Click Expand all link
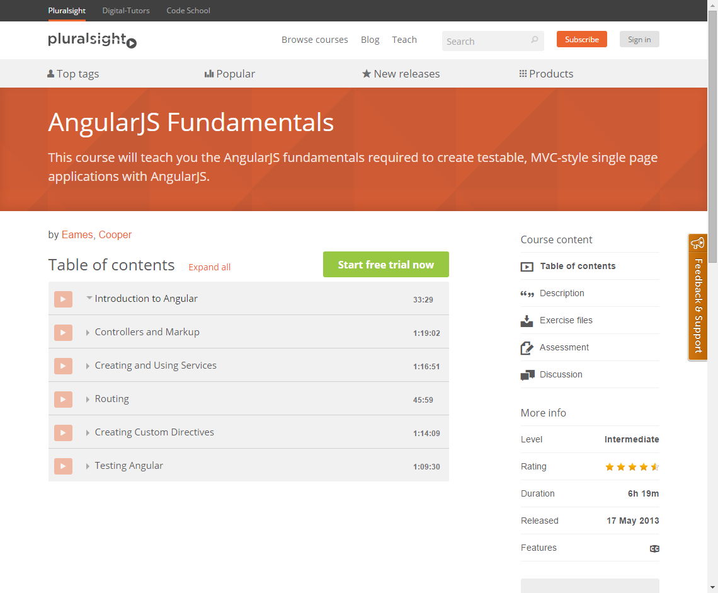The height and width of the screenshot is (593, 718). click(209, 267)
